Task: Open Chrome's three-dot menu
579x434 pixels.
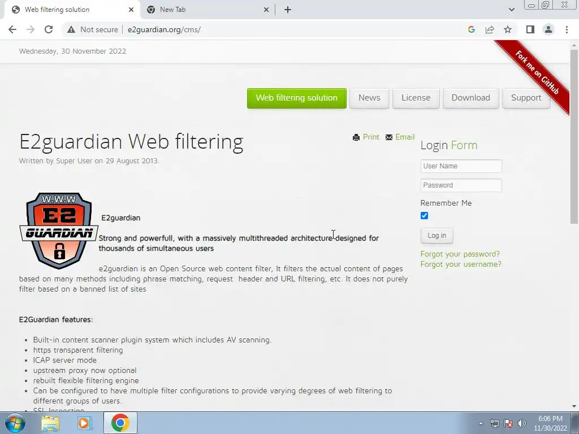Action: [x=567, y=29]
